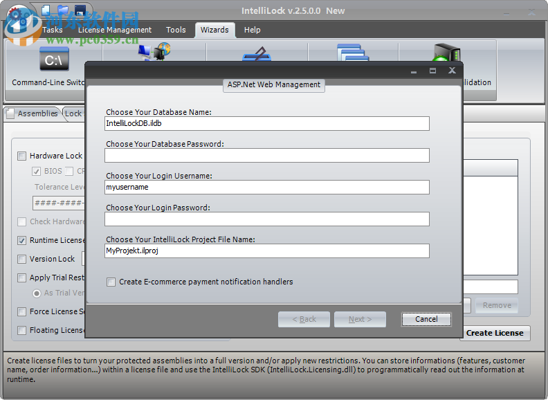Screen dimensions: 548x400
Task: Click the ASP.Net Web Management title label
Action: coord(274,85)
